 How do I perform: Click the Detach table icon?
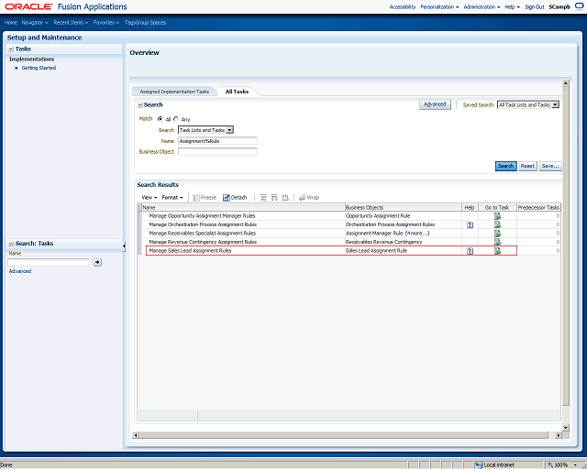[x=227, y=198]
